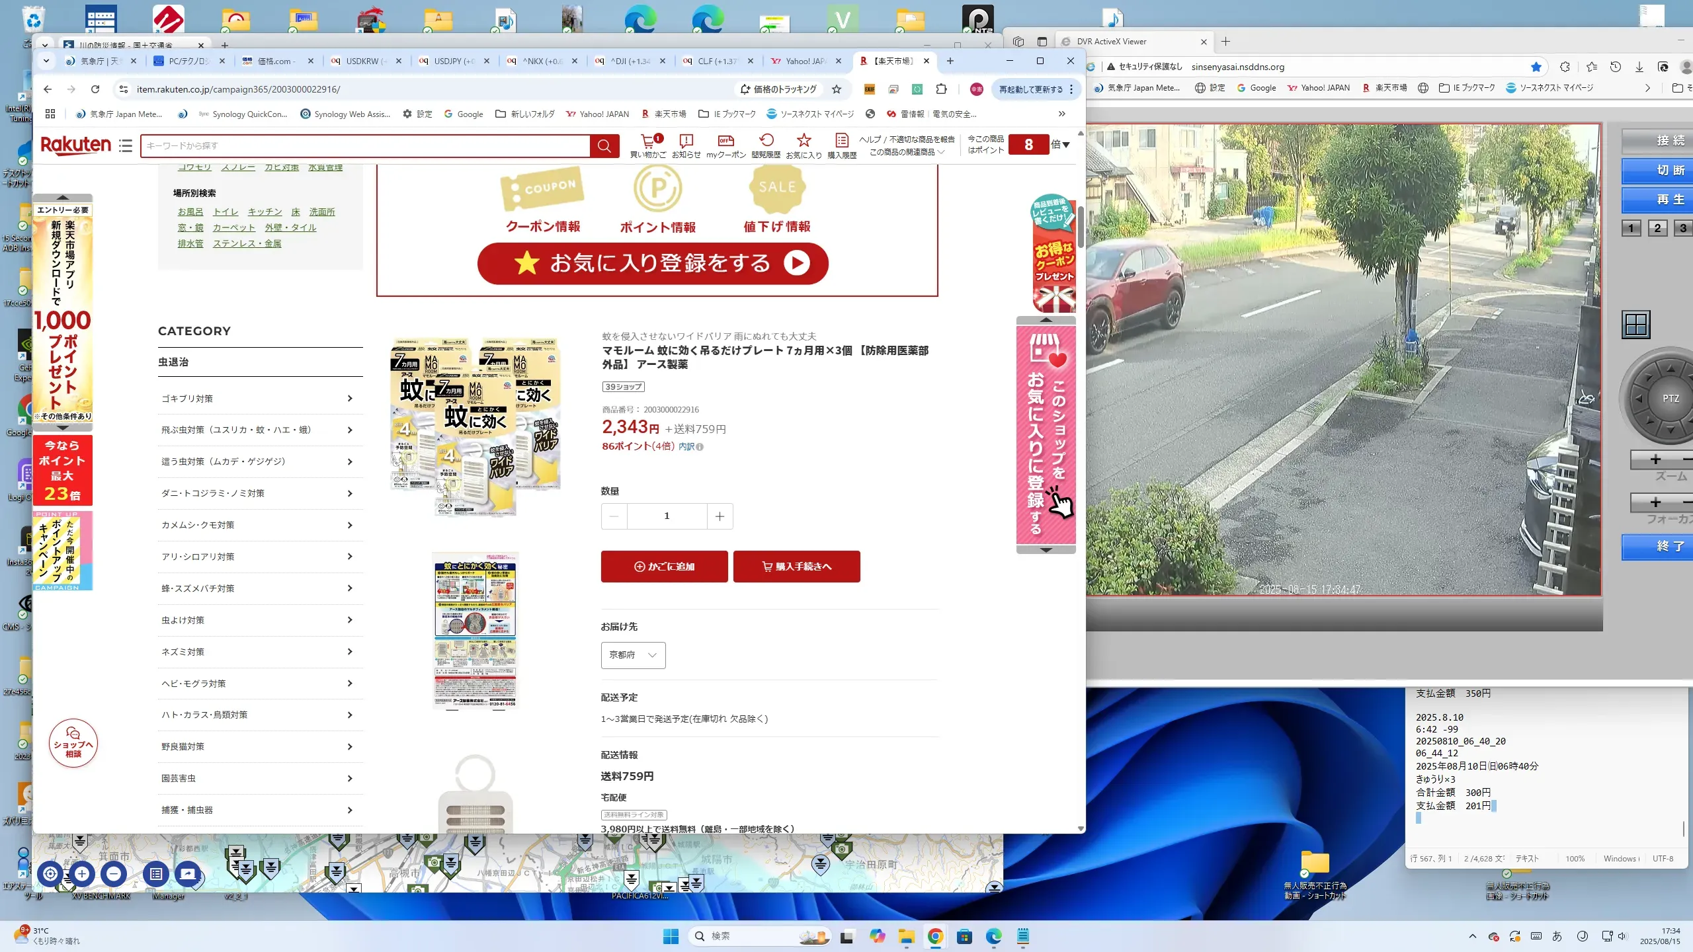The height and width of the screenshot is (952, 1693).
Task: Open browsing history (閲覧履歴) icon
Action: point(766,141)
